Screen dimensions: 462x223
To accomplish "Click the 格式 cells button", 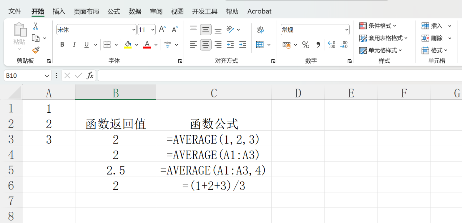I will click(x=435, y=50).
